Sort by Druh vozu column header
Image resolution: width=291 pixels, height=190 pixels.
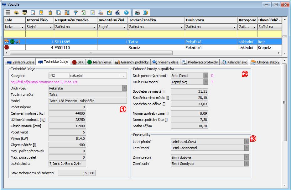point(211,20)
